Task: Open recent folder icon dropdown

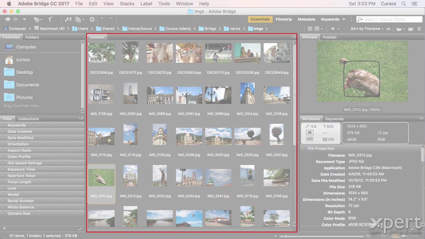Action: pyautogui.click(x=401, y=29)
